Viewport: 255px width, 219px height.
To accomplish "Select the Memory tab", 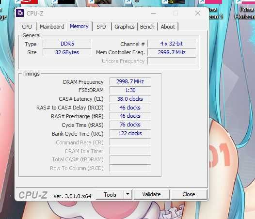I will (x=79, y=26).
